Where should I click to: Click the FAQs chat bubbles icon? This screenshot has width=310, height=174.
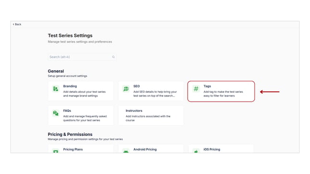pyautogui.click(x=56, y=113)
